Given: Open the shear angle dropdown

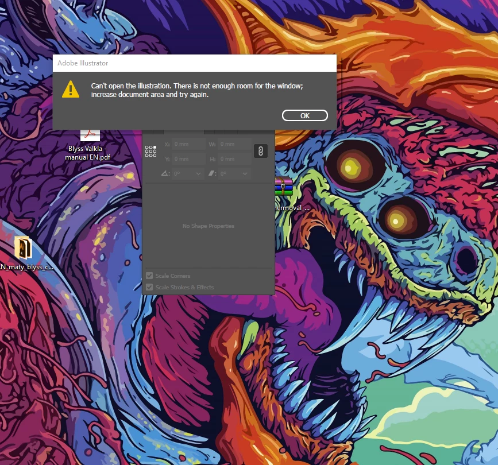Looking at the screenshot, I should coord(245,173).
